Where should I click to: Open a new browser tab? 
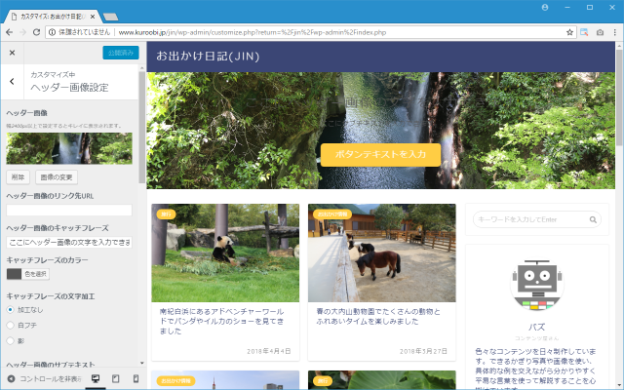(x=110, y=17)
